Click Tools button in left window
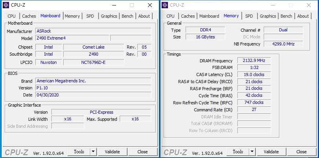 click(x=79, y=152)
